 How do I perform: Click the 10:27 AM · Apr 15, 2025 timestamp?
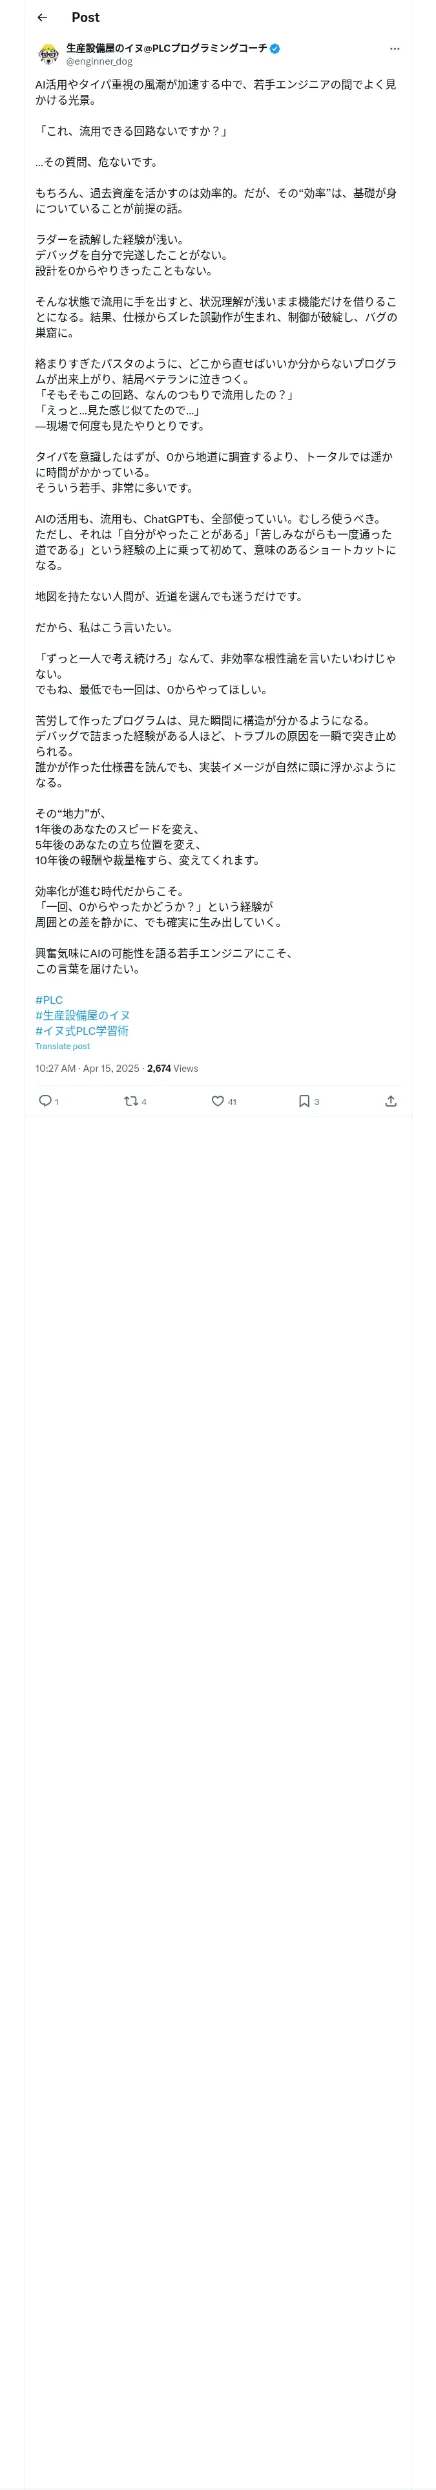87,1068
